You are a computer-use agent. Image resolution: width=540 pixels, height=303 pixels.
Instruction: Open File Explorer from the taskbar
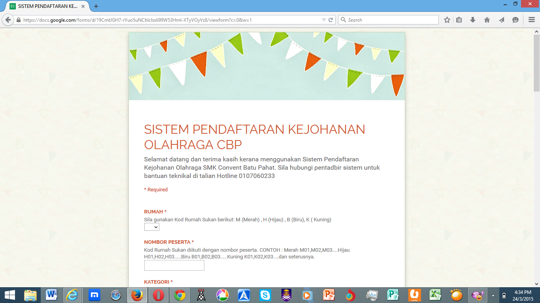pos(30,295)
